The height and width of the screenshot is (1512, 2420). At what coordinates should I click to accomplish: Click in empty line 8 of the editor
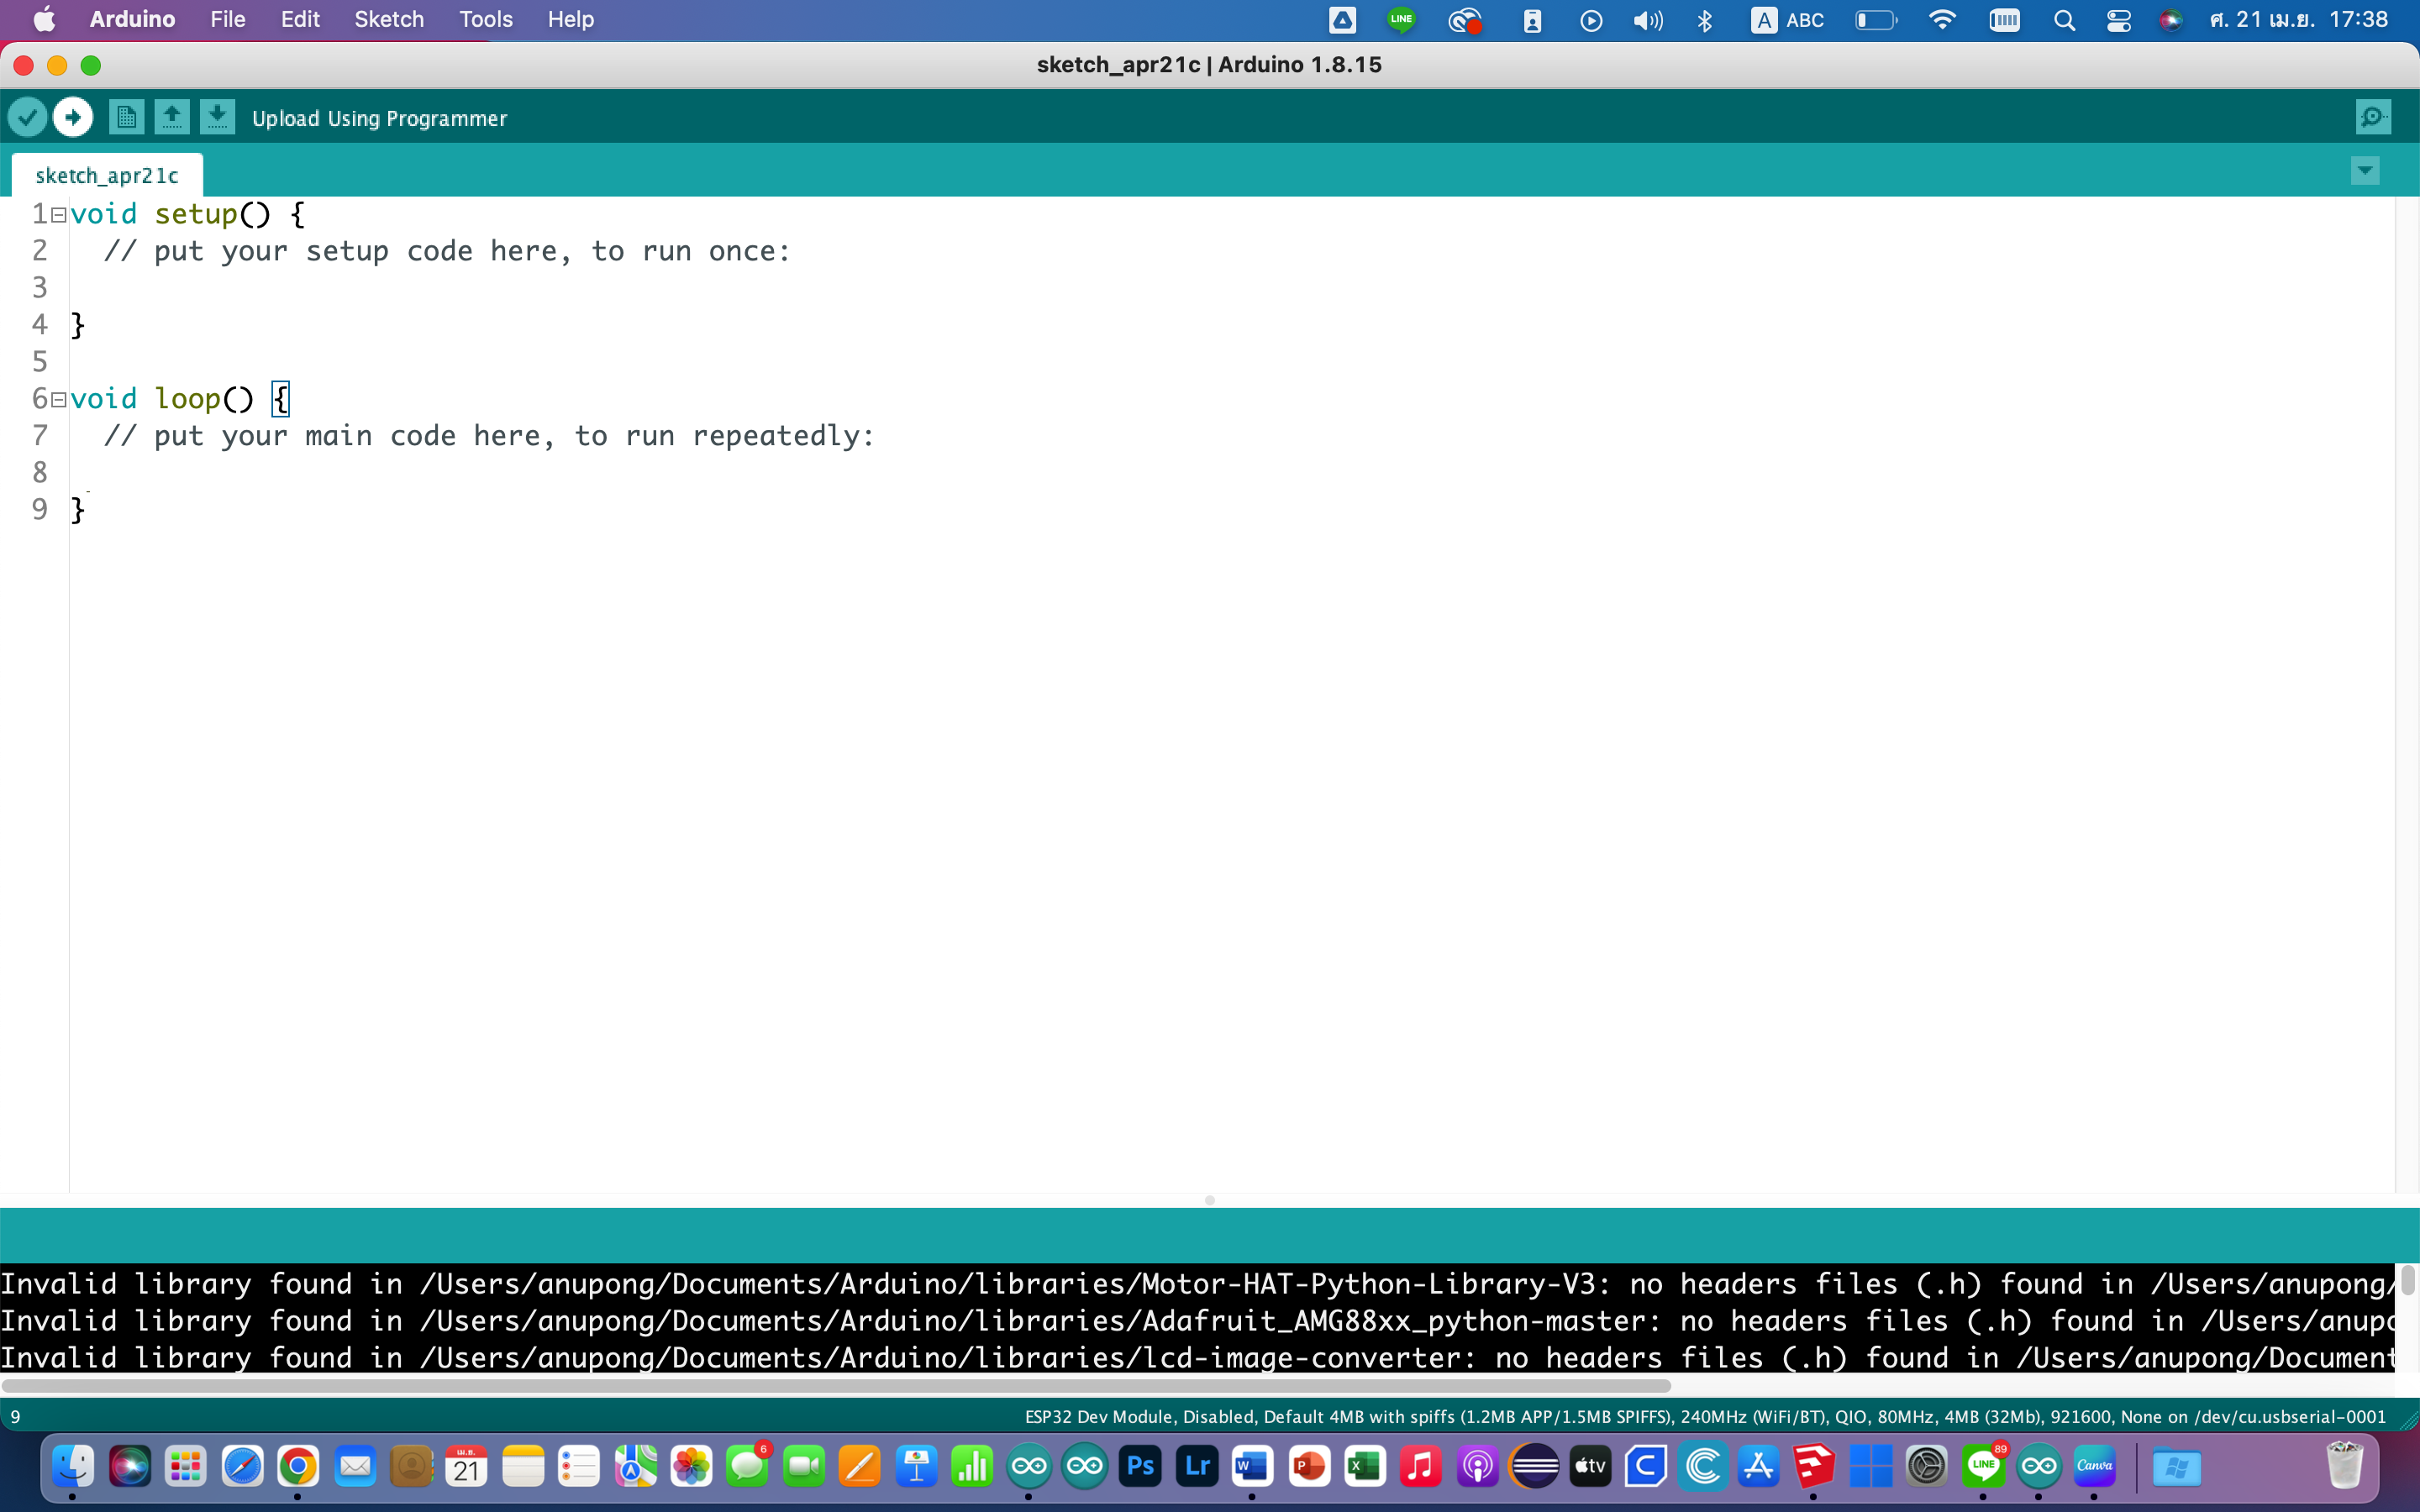tap(1230, 473)
